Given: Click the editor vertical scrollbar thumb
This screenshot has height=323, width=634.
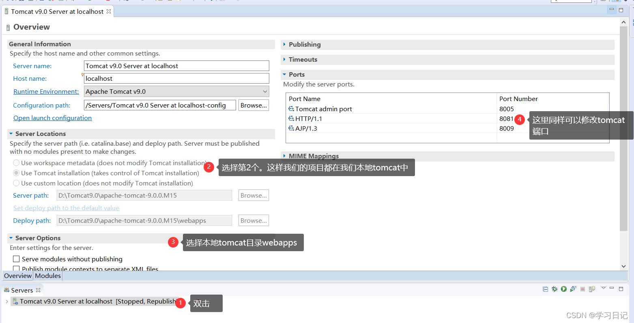Looking at the screenshot, I should (623, 129).
